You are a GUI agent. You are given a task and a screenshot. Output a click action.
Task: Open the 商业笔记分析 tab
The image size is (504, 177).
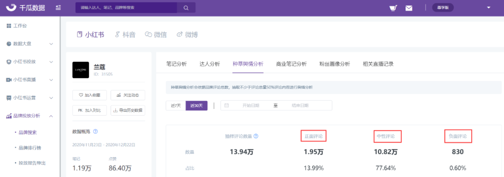(292, 64)
